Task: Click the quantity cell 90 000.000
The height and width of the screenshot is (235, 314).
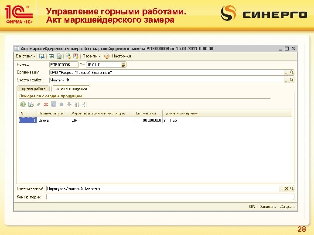Action: click(148, 120)
